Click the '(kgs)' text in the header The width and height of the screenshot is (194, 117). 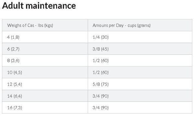(x=49, y=26)
